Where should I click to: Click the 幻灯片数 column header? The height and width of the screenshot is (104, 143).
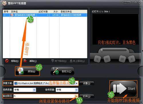[43, 11]
